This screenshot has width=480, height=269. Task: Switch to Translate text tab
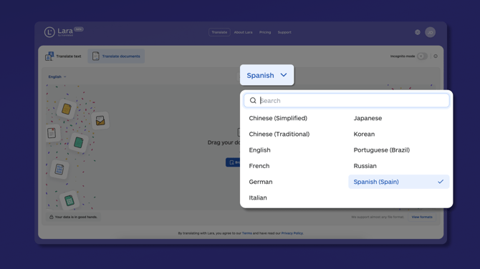coord(63,57)
